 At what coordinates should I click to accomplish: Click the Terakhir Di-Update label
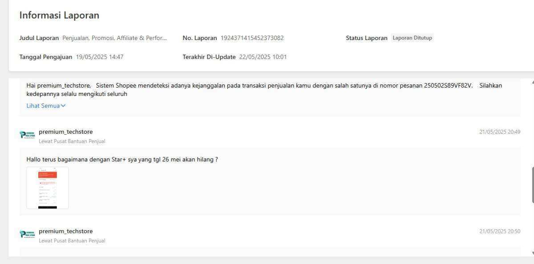209,57
